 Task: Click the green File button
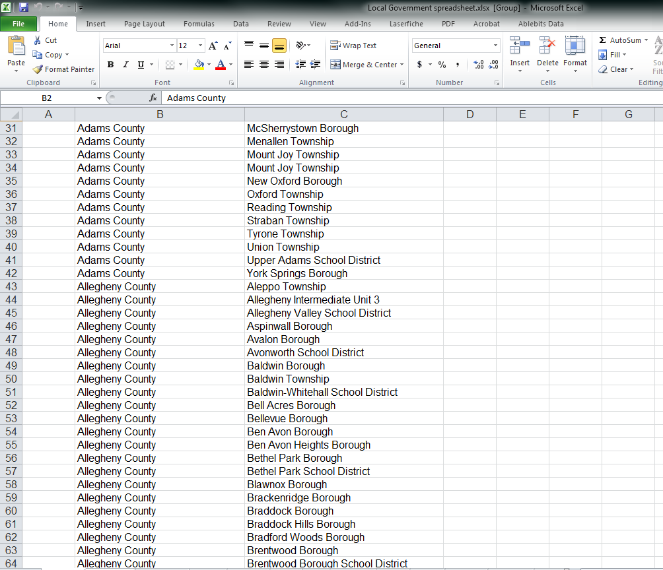click(18, 24)
